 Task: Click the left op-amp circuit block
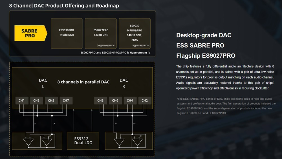point(37,141)
